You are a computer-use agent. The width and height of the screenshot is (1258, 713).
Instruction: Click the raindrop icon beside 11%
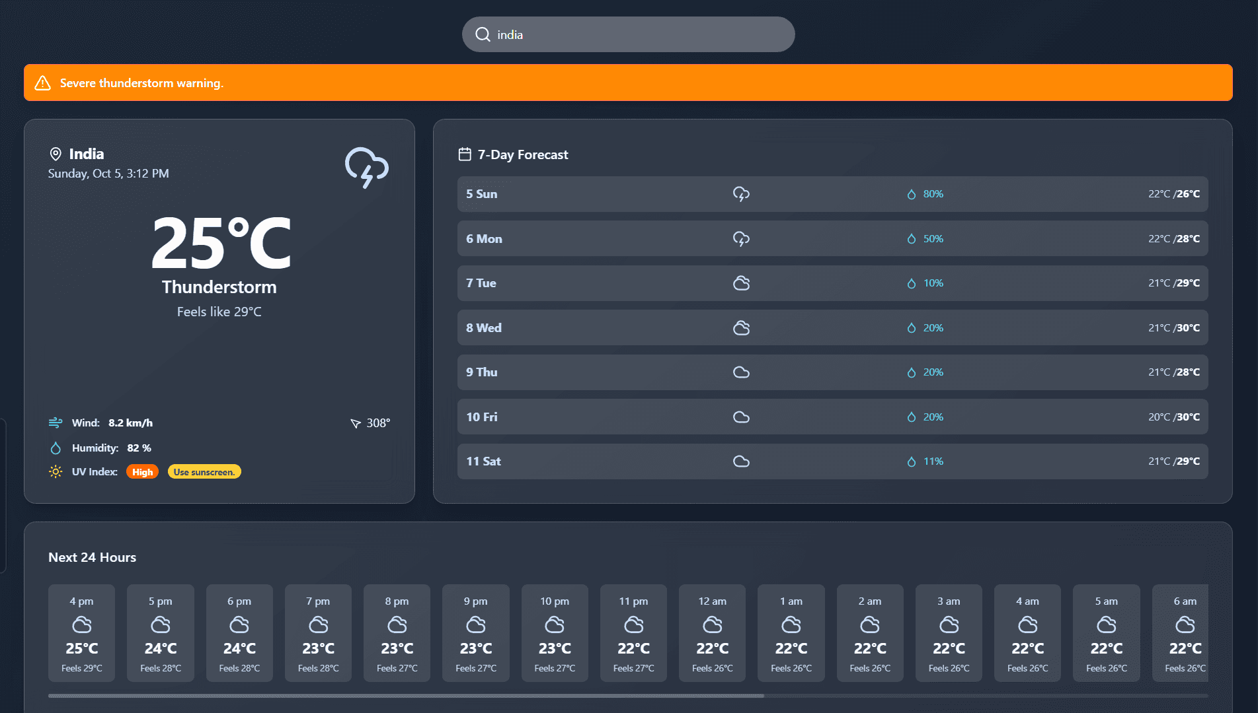click(912, 461)
